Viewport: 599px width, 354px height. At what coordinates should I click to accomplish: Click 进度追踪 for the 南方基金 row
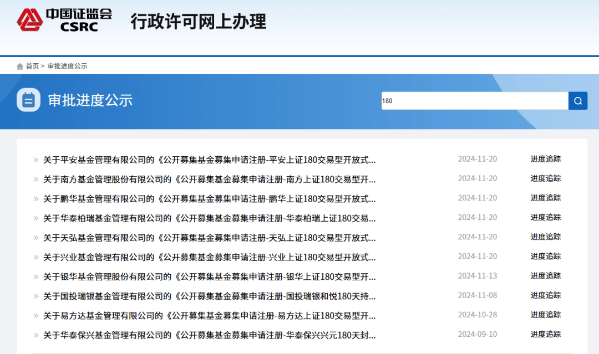click(x=546, y=178)
